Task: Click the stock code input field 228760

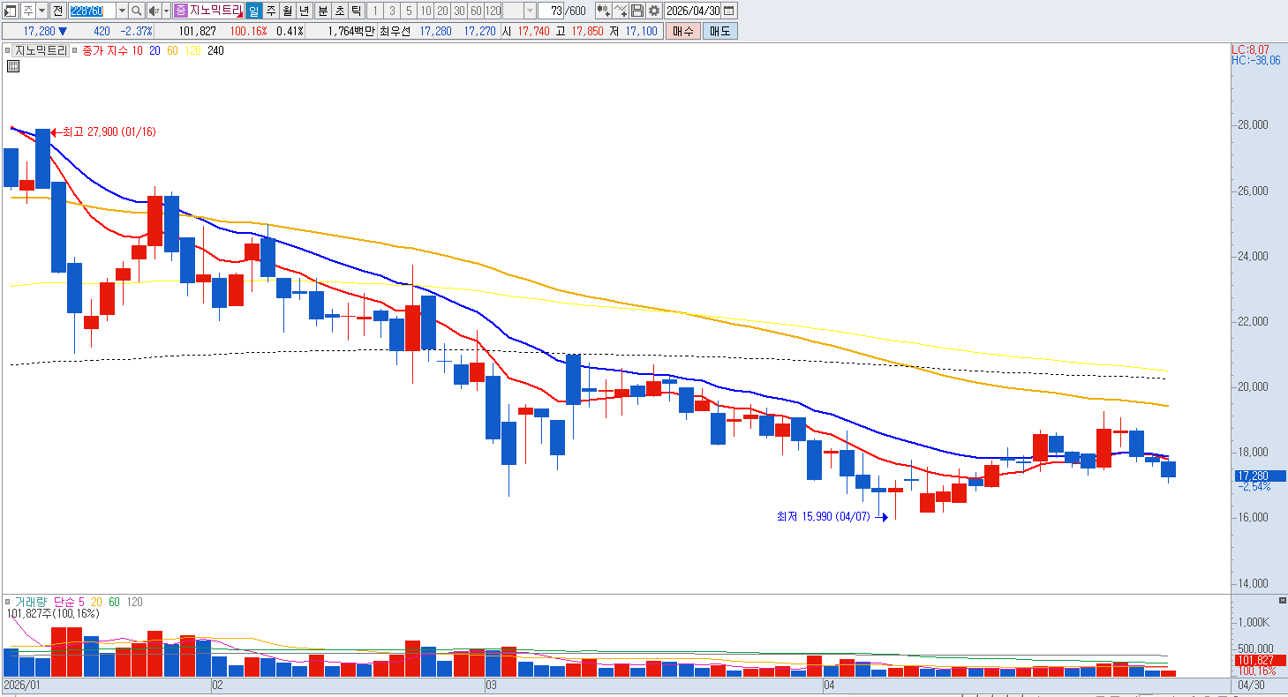Action: coord(92,11)
